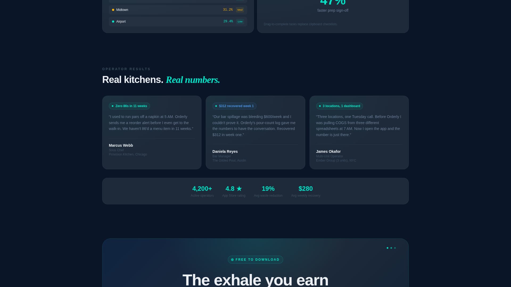The width and height of the screenshot is (511, 287).
Task: Click the 'Active operators' label
Action: coord(202,196)
